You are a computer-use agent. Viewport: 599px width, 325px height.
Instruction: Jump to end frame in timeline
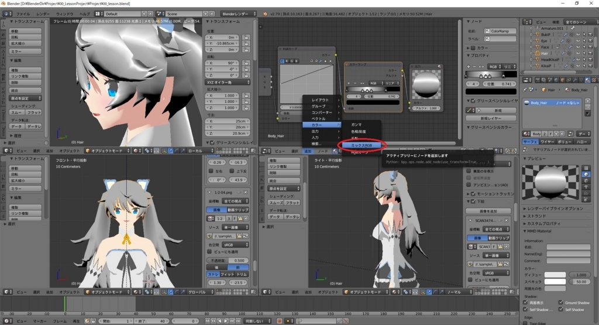pos(238,321)
